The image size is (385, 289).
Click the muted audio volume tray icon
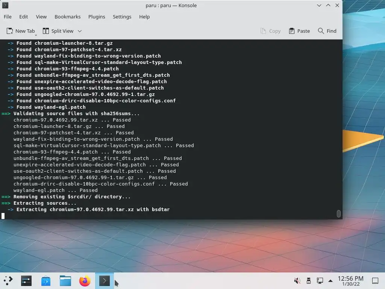pyautogui.click(x=297, y=281)
